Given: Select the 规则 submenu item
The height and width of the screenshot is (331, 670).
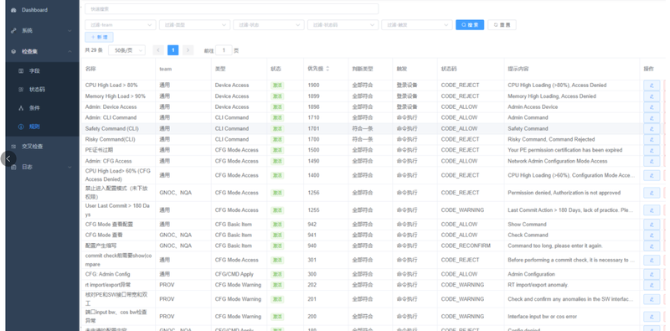Looking at the screenshot, I should [x=42, y=127].
